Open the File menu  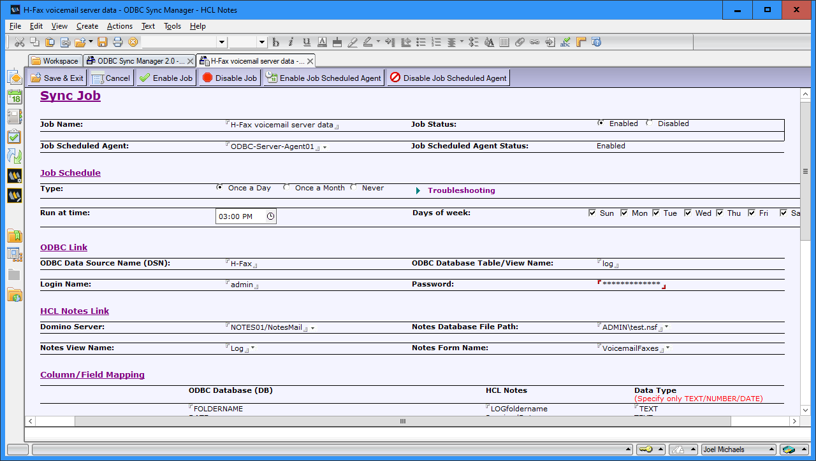[x=15, y=26]
